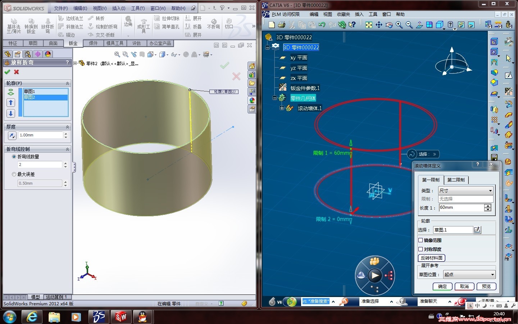Screen dimensions: 518x324
Task: Collapse the 厚度 section
Action: point(67,127)
